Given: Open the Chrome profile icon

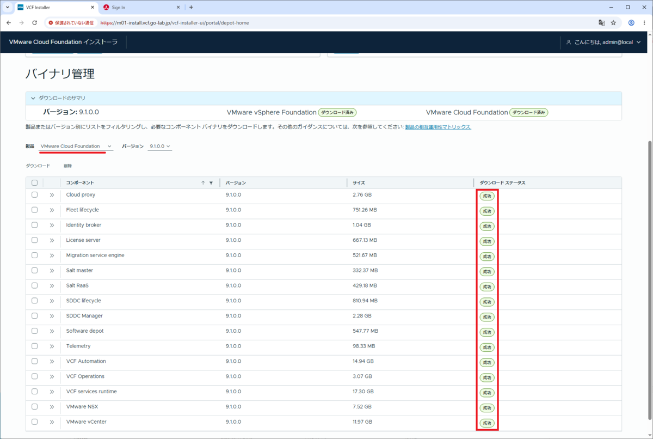Looking at the screenshot, I should (631, 23).
